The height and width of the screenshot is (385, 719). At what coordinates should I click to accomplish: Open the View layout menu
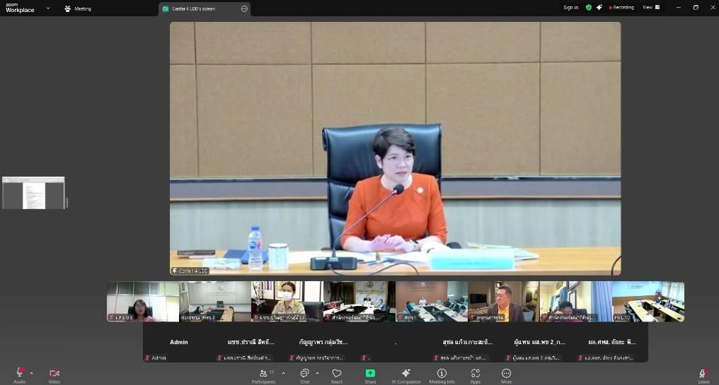pyautogui.click(x=651, y=8)
